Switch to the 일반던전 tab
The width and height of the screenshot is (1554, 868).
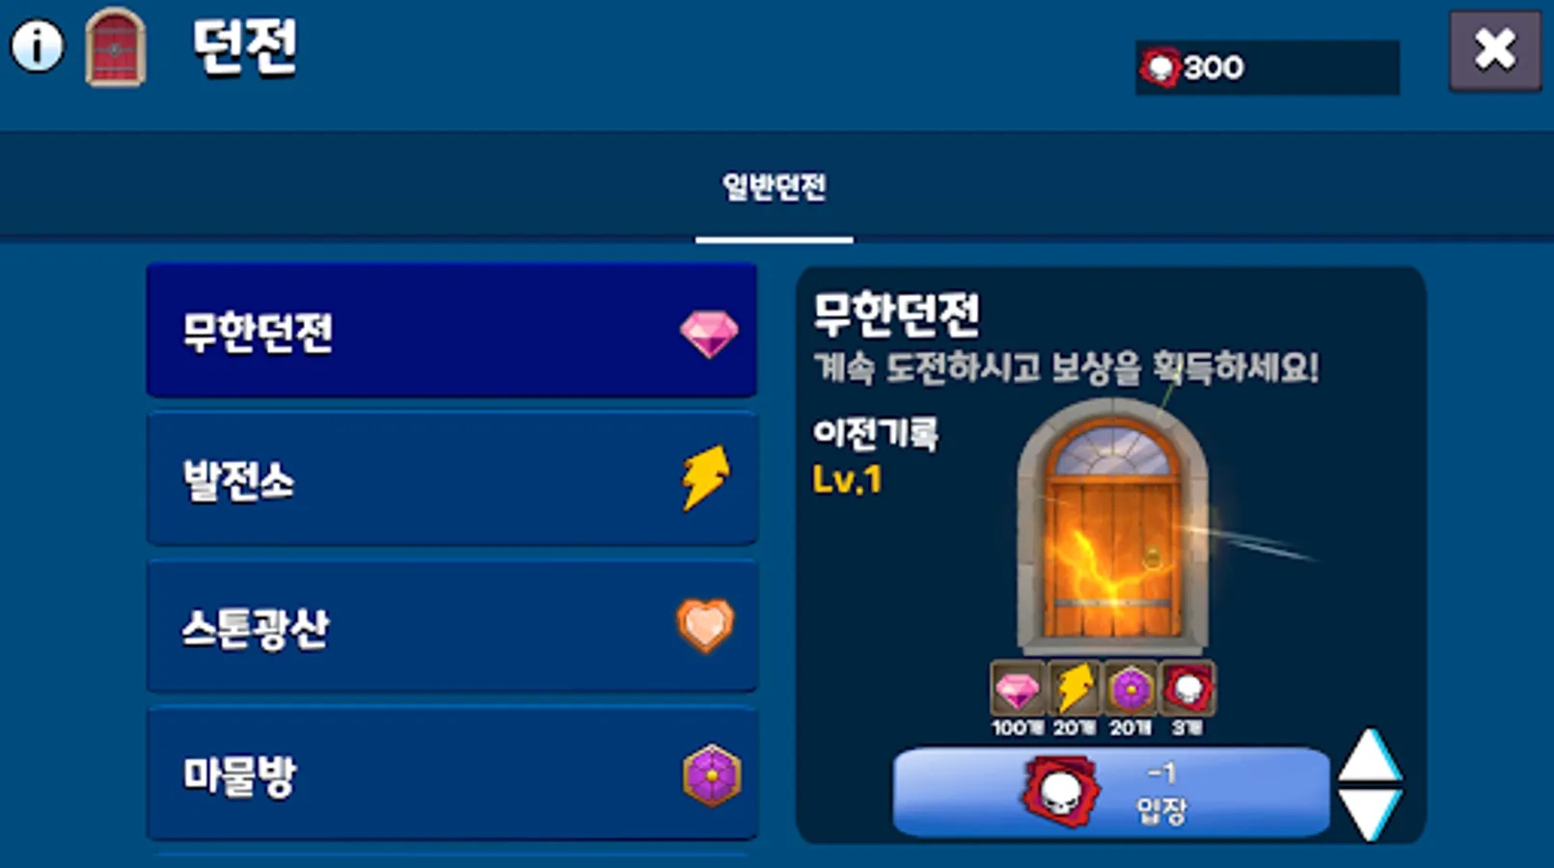coord(775,187)
